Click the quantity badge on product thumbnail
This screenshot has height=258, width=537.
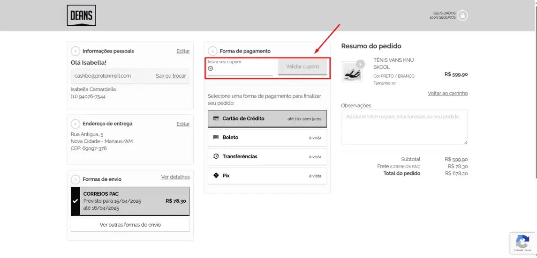tap(360, 64)
